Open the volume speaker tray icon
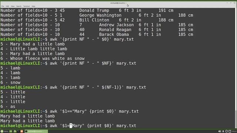This screenshot has height=133, width=237. click(x=220, y=132)
